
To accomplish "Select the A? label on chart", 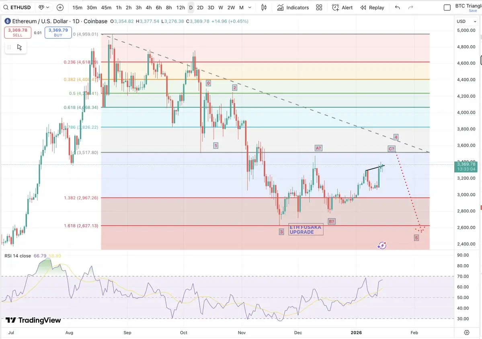I will 318,148.
